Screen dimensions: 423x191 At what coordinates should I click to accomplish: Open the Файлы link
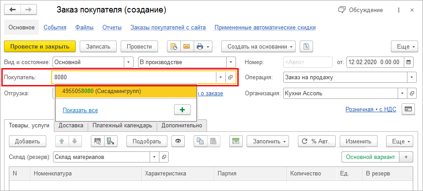pos(84,27)
